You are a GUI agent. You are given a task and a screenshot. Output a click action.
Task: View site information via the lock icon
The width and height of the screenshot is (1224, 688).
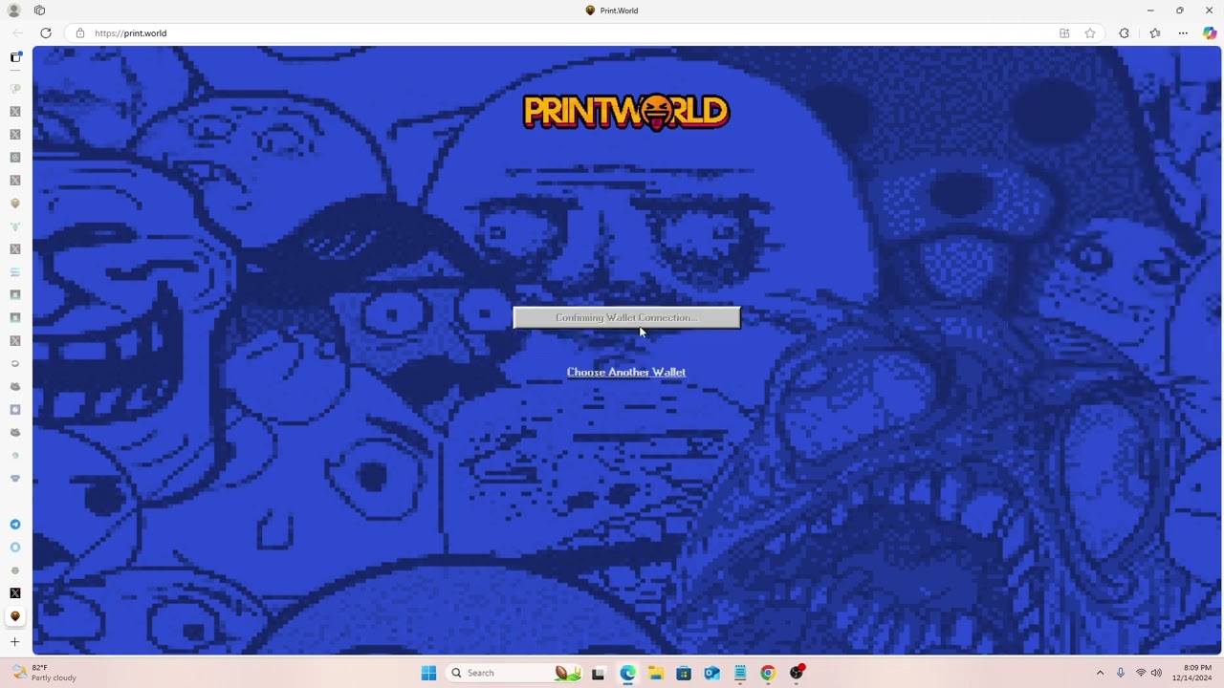pyautogui.click(x=80, y=33)
